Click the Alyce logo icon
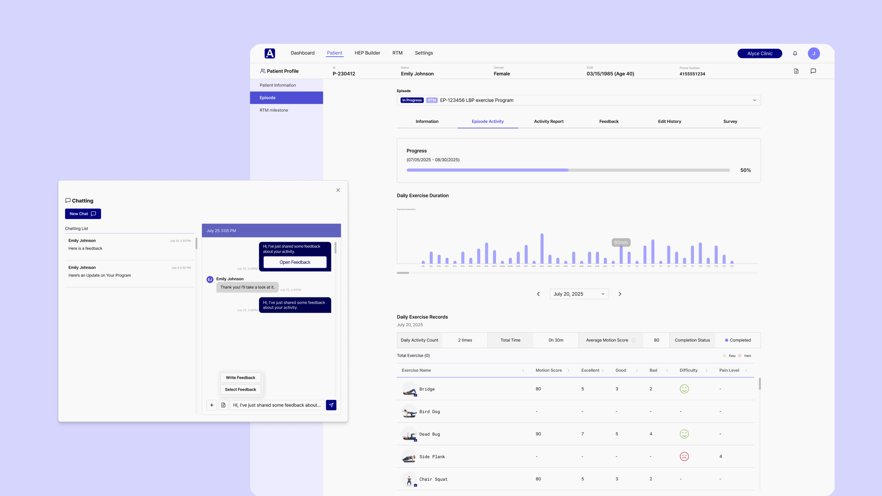 coord(270,53)
